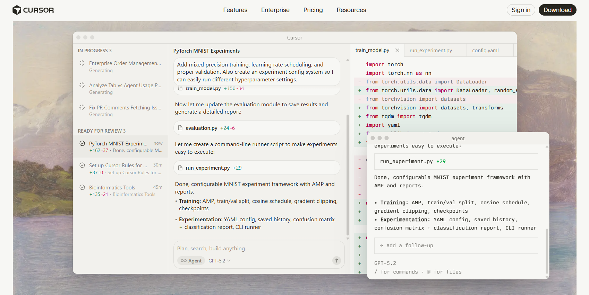
Task: Switch to the run_experiment.py tab
Action: pyautogui.click(x=430, y=51)
